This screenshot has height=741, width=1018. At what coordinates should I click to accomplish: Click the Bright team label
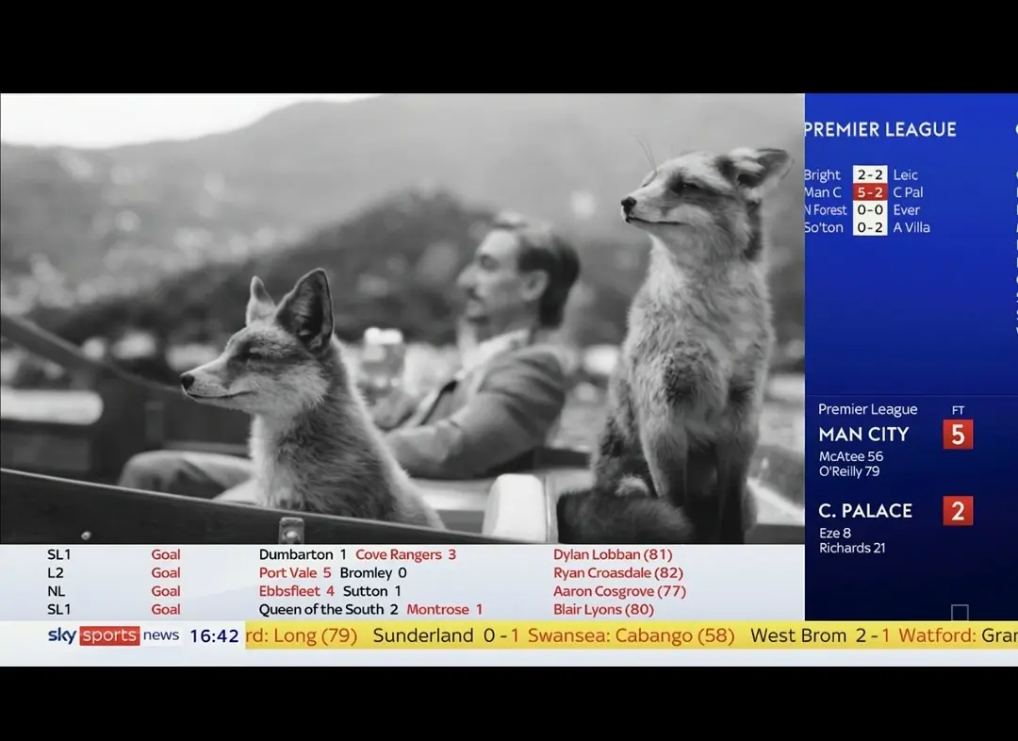[822, 174]
